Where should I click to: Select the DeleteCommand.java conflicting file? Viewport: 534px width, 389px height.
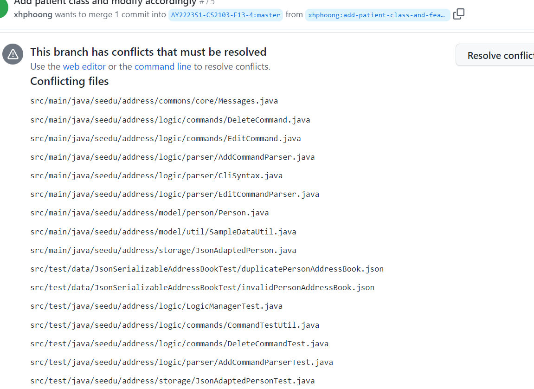[x=170, y=120]
